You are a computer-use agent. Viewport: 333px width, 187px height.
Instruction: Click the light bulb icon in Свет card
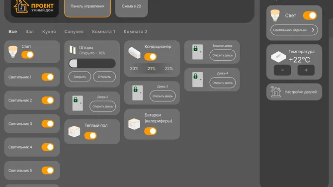point(13,52)
